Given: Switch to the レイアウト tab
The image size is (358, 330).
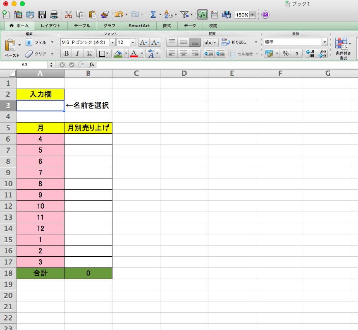Looking at the screenshot, I should coord(50,26).
